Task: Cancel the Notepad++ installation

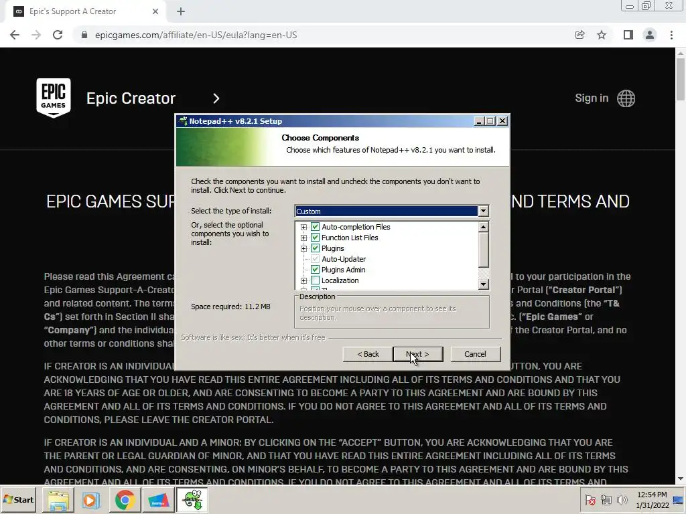Action: coord(475,354)
